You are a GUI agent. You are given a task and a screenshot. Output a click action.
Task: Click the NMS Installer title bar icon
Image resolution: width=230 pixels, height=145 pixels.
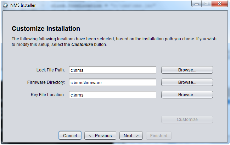[x=5, y=5]
